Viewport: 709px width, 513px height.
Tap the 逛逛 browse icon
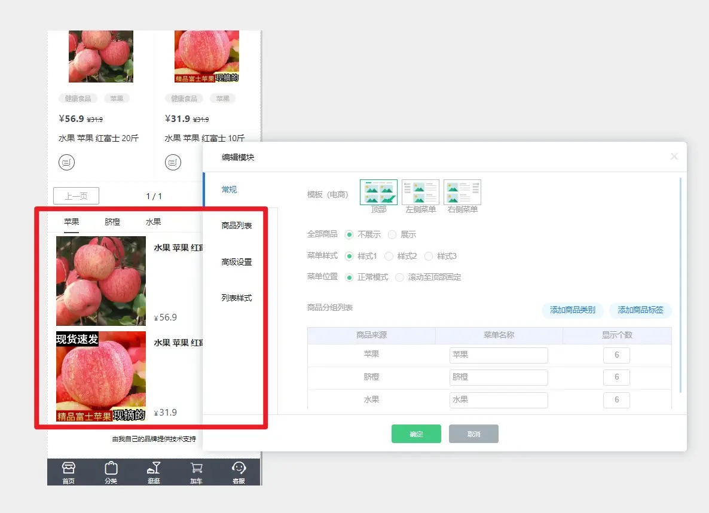pyautogui.click(x=154, y=469)
